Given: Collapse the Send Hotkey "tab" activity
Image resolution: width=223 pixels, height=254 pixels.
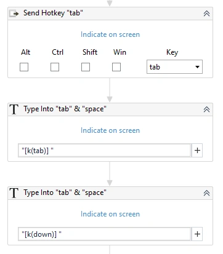Looking at the screenshot, I should pos(206,14).
